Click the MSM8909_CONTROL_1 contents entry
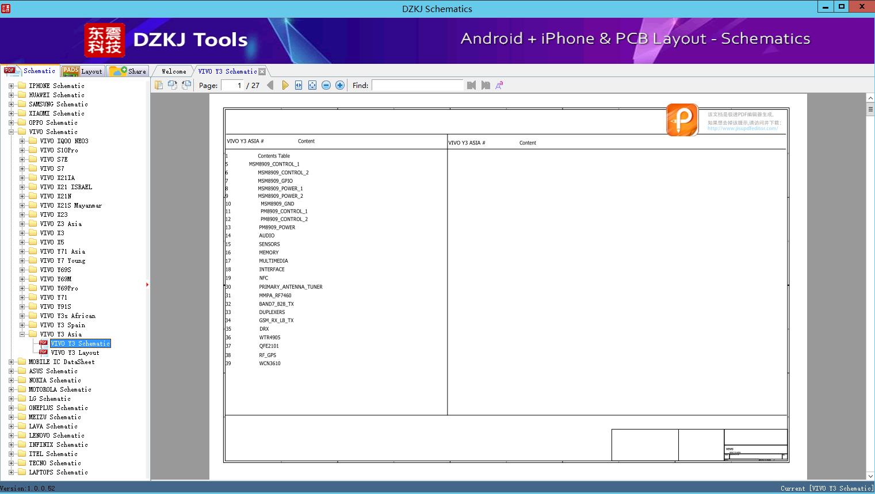 (x=274, y=164)
